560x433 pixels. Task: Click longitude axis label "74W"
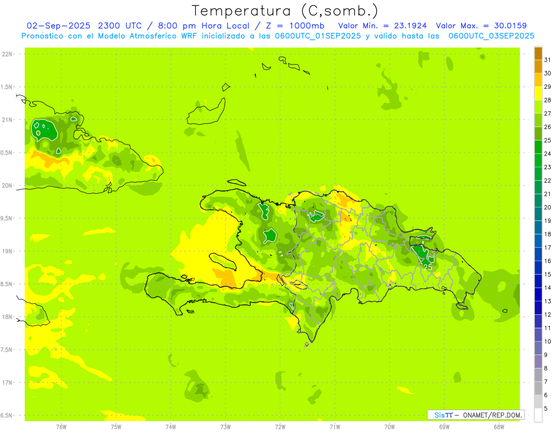click(171, 426)
